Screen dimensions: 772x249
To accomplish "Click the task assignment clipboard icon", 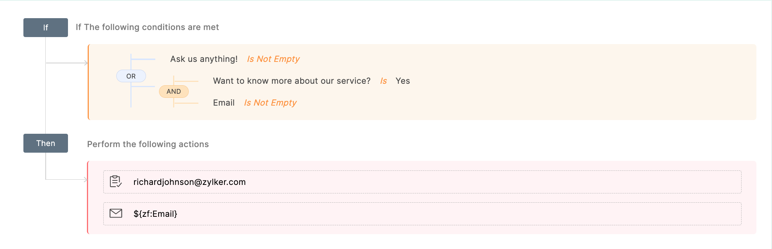I will [116, 182].
